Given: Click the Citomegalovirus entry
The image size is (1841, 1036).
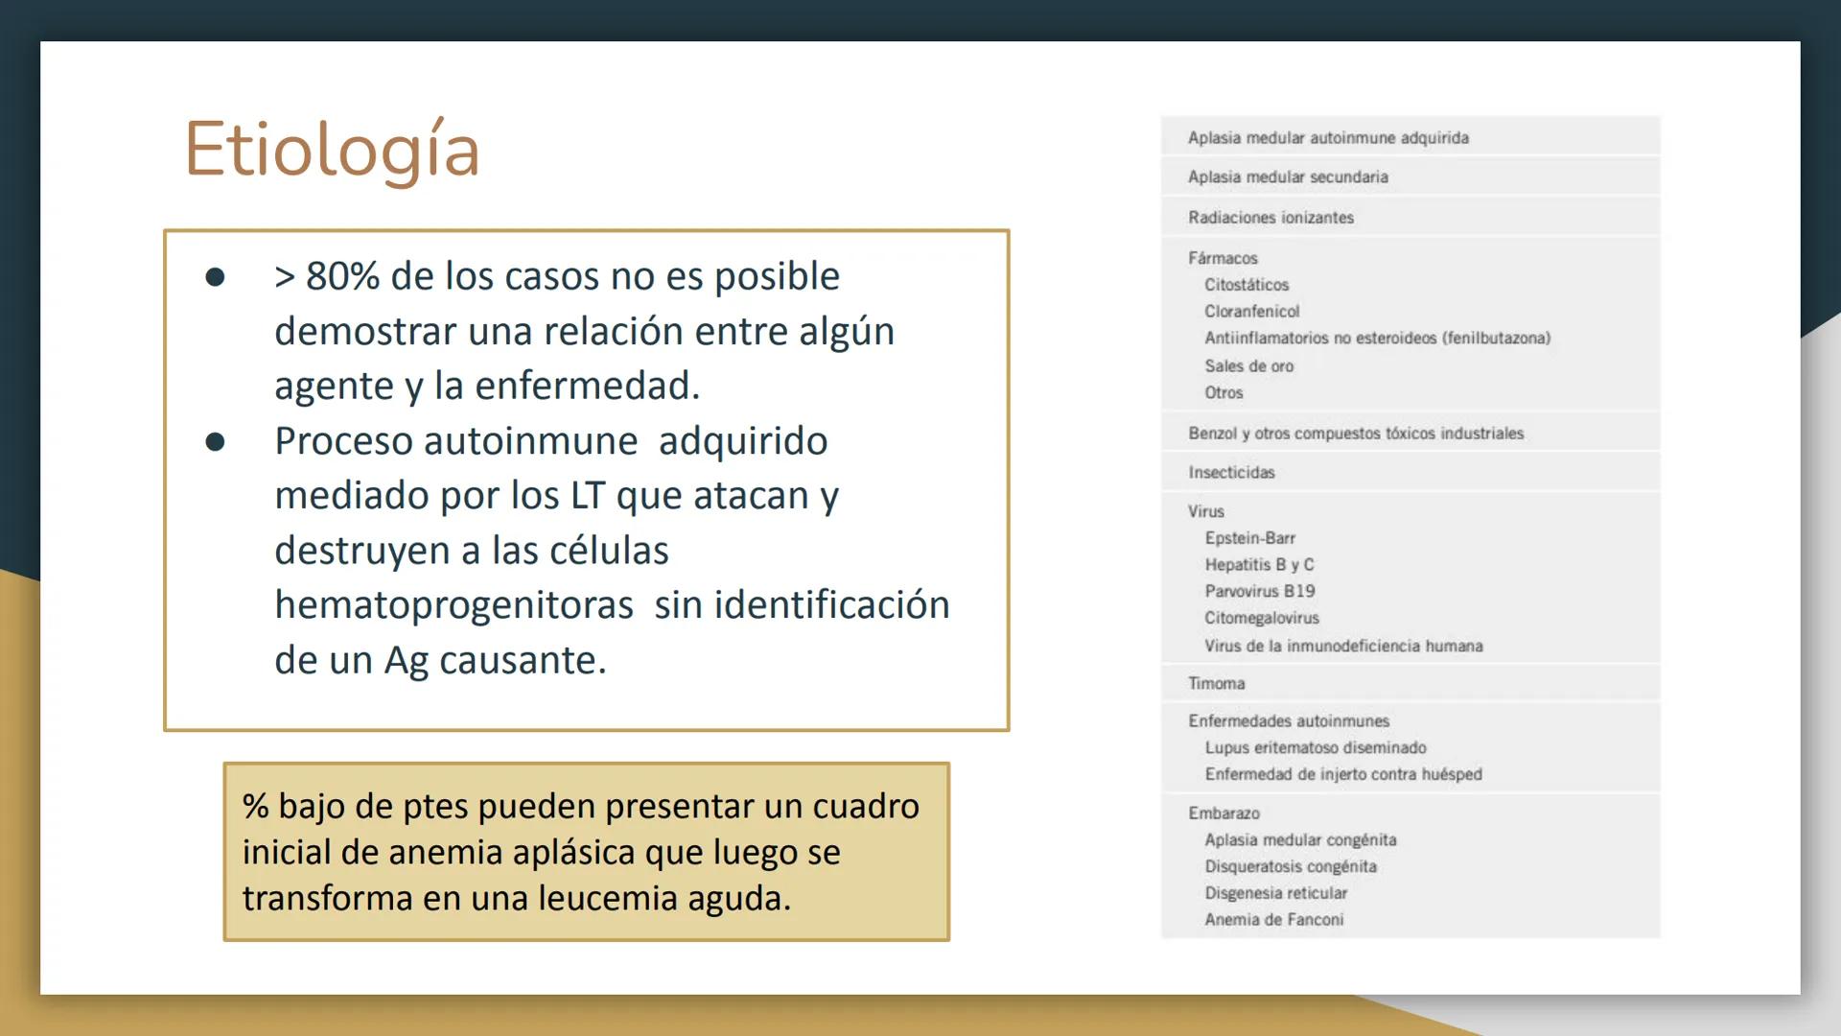Looking at the screenshot, I should click(1261, 619).
